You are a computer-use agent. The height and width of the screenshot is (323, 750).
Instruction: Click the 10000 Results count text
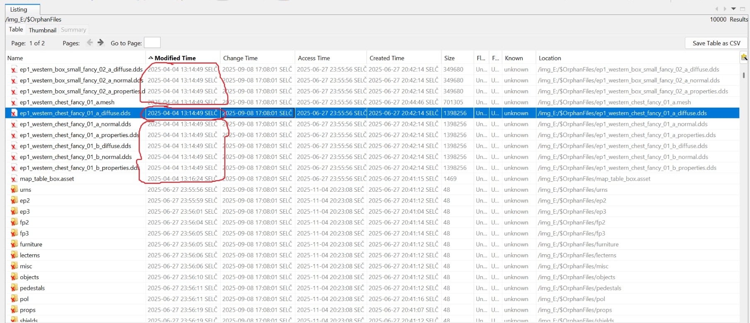(729, 19)
